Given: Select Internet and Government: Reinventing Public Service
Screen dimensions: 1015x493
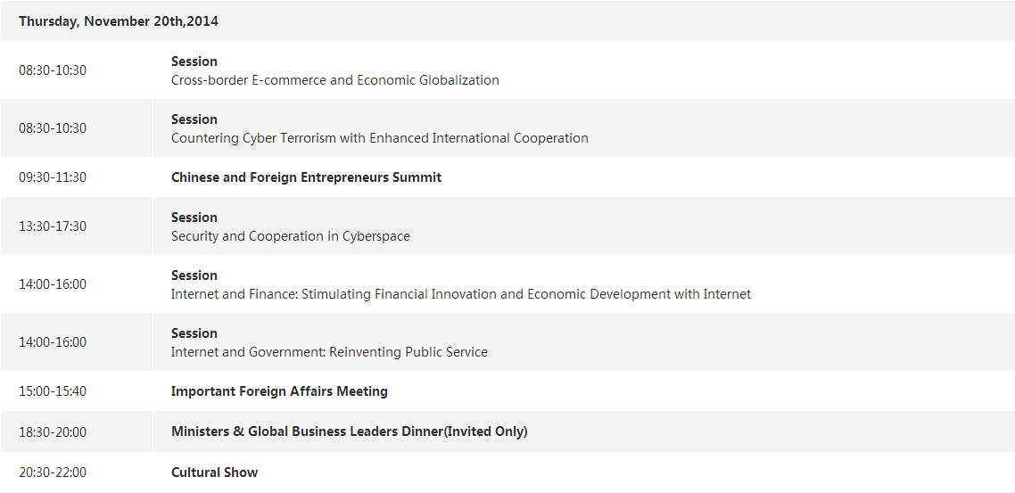Looking at the screenshot, I should (x=329, y=352).
